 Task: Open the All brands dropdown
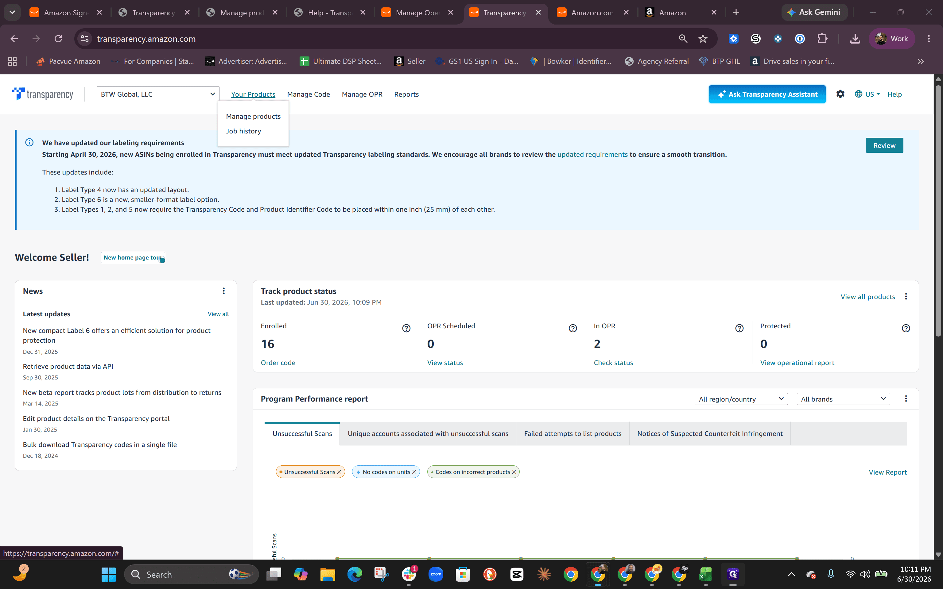(843, 399)
